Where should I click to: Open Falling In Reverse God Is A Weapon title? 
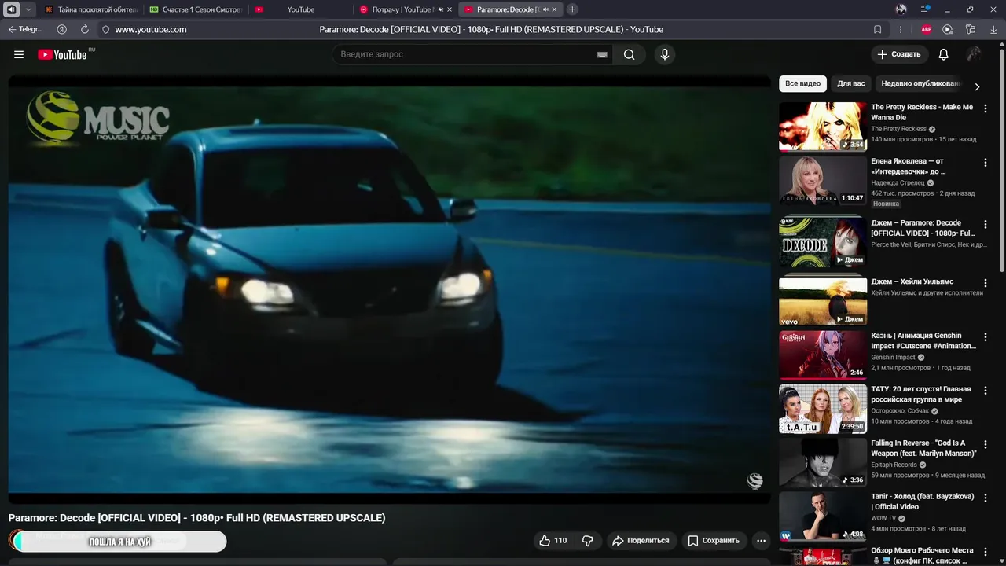(x=923, y=448)
